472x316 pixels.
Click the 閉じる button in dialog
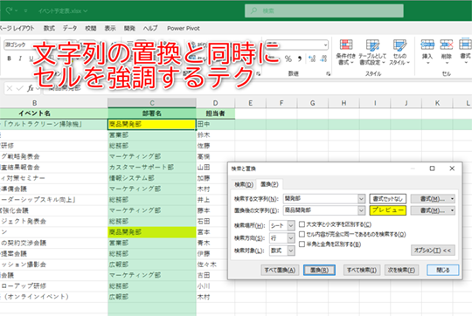443,270
